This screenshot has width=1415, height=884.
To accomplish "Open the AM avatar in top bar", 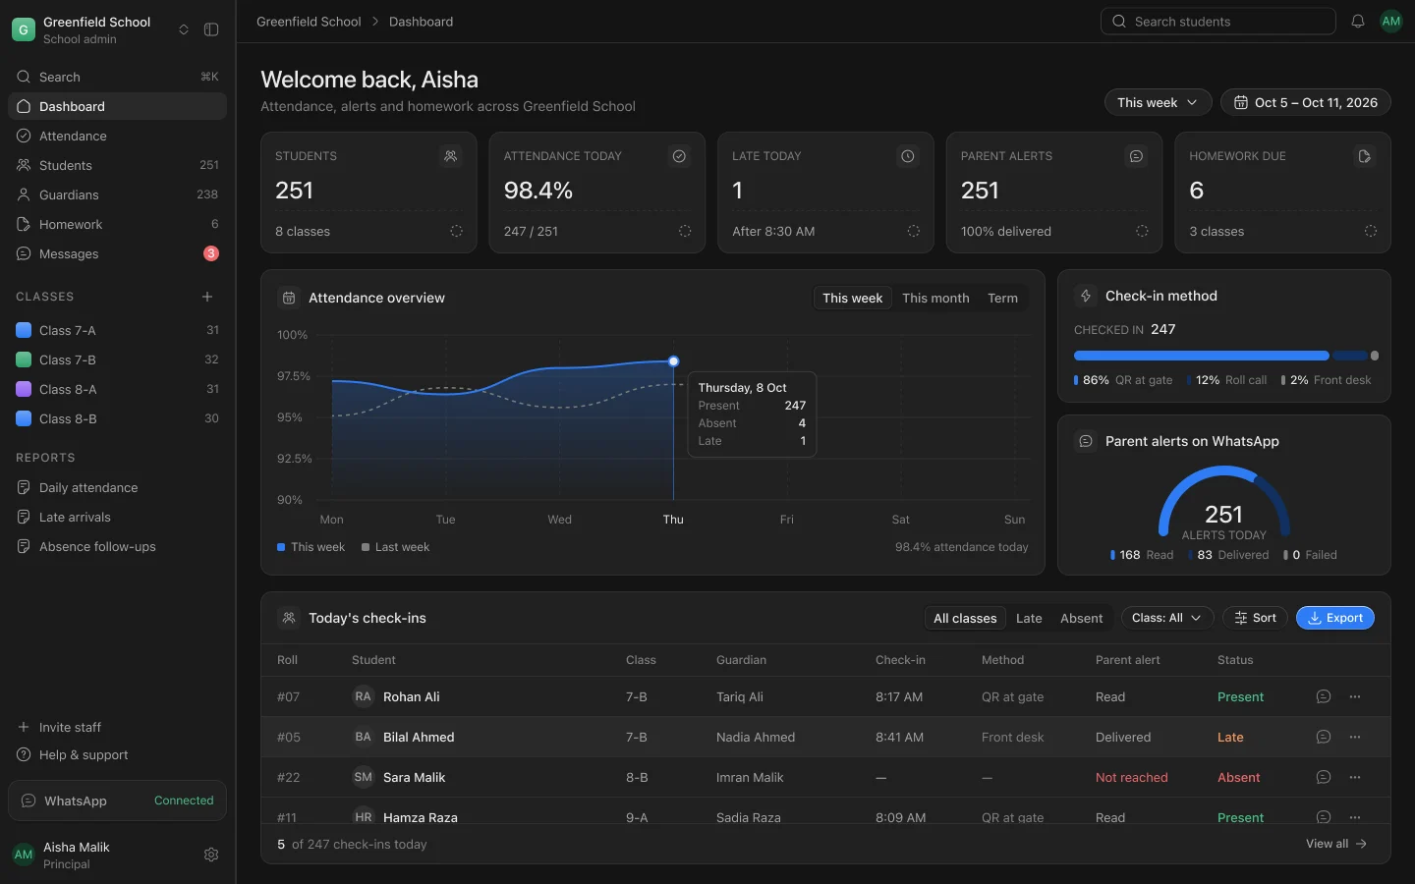I will 1391,22.
